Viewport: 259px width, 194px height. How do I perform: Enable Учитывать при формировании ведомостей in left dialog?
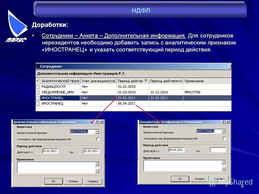(98, 139)
